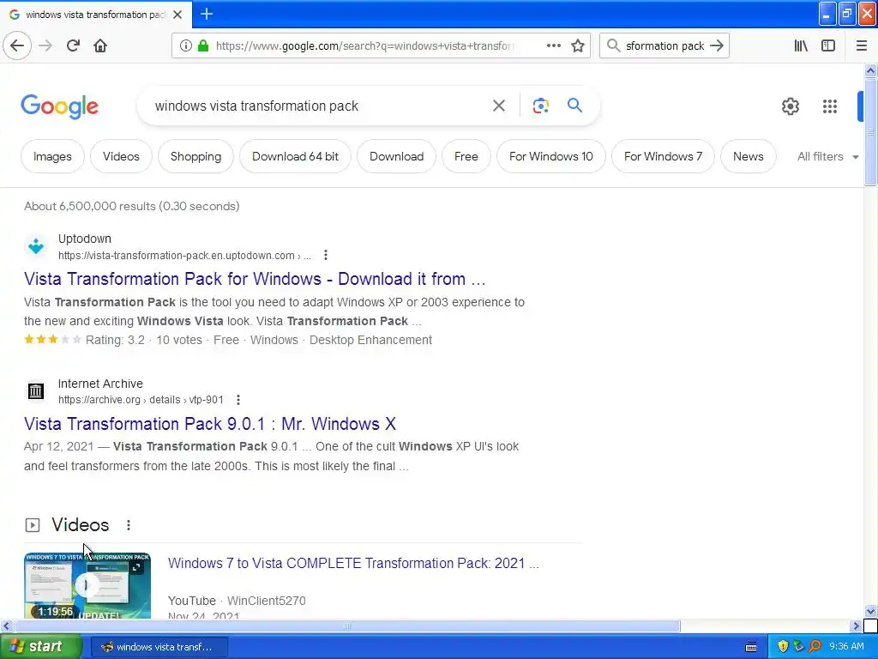Screen dimensions: 878x659
Task: Apply For Windows 7 filter
Action: (663, 156)
